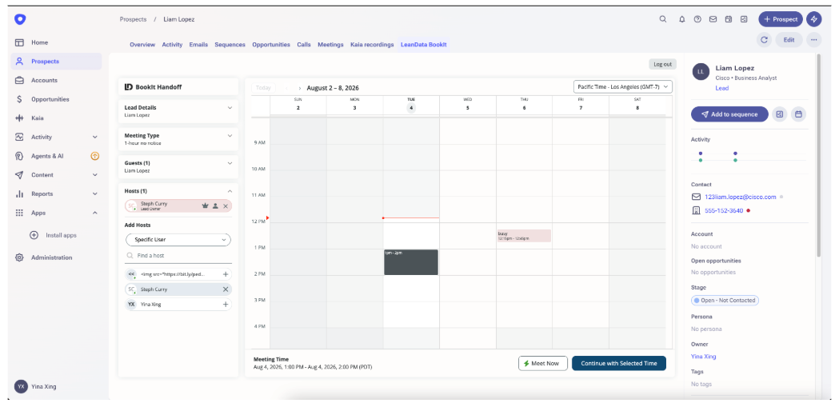839x407 pixels.
Task: Expand the Lead Details section
Action: [x=230, y=107]
